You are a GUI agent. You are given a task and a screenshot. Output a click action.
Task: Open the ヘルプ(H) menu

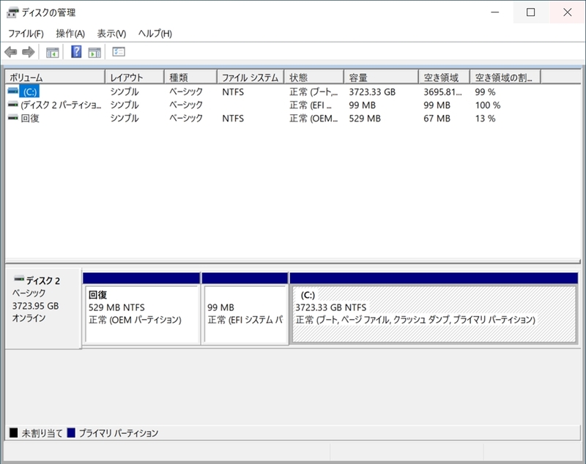point(155,34)
